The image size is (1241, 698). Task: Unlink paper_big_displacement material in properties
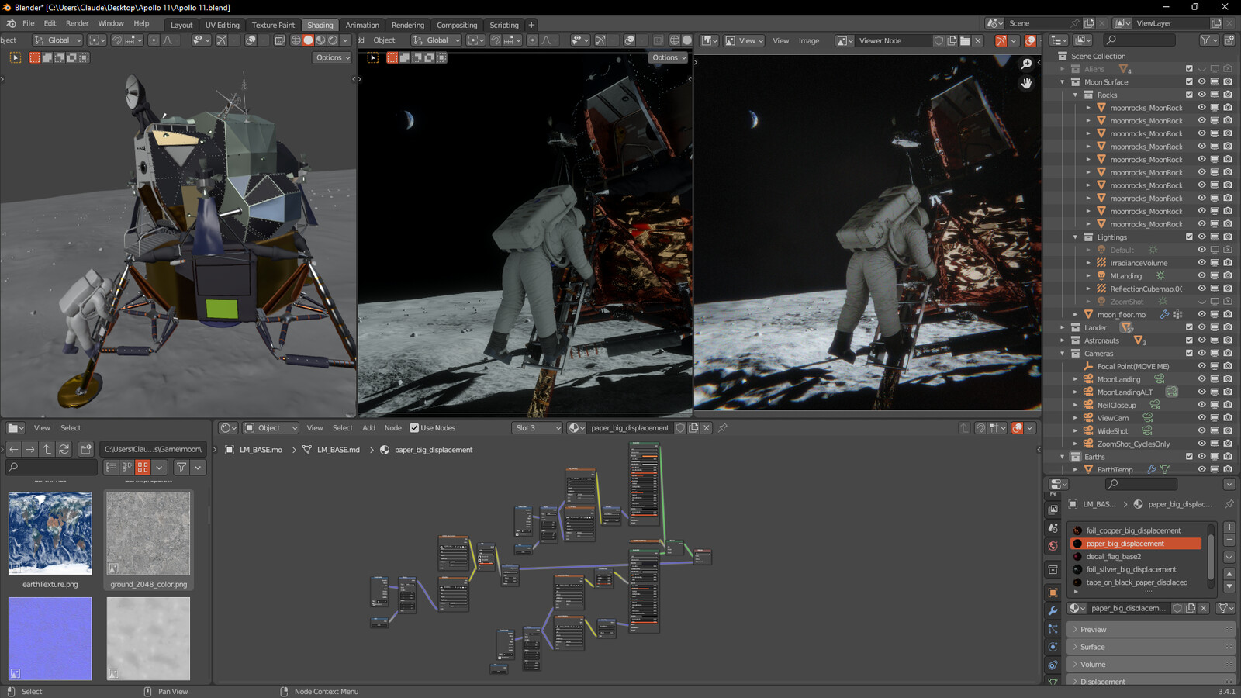[1203, 608]
